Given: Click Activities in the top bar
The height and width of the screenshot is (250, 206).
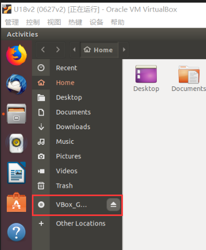Looking at the screenshot, I should click(x=22, y=35).
